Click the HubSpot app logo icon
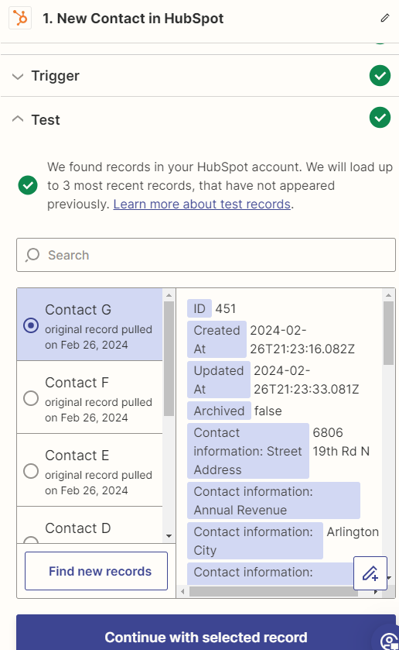 [20, 19]
